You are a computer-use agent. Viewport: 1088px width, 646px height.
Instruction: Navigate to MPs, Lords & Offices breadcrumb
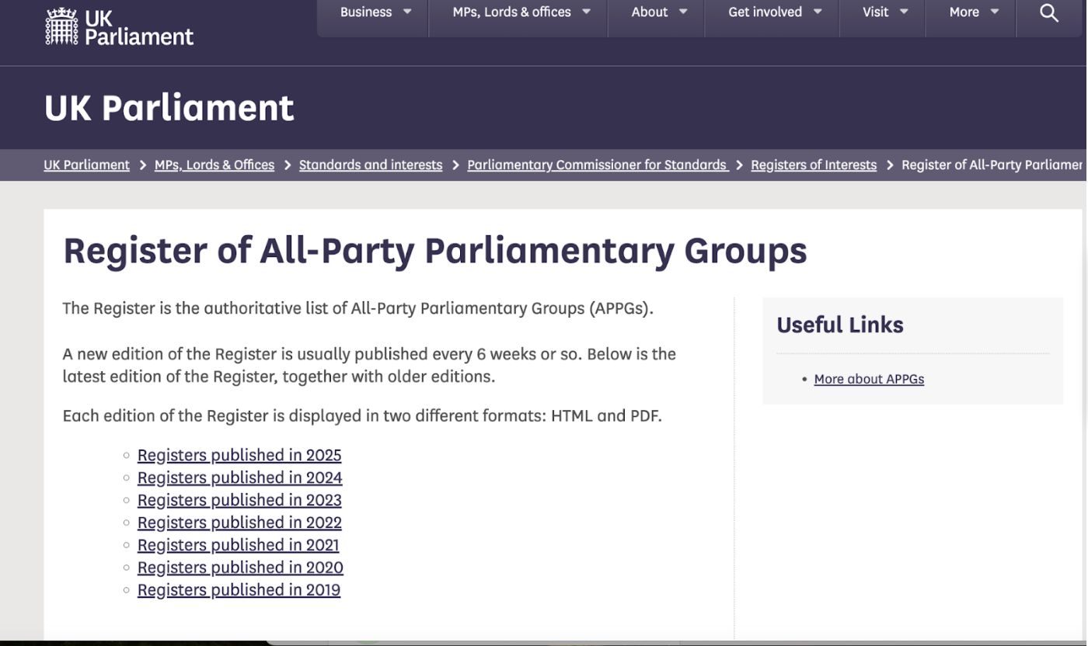[214, 165]
